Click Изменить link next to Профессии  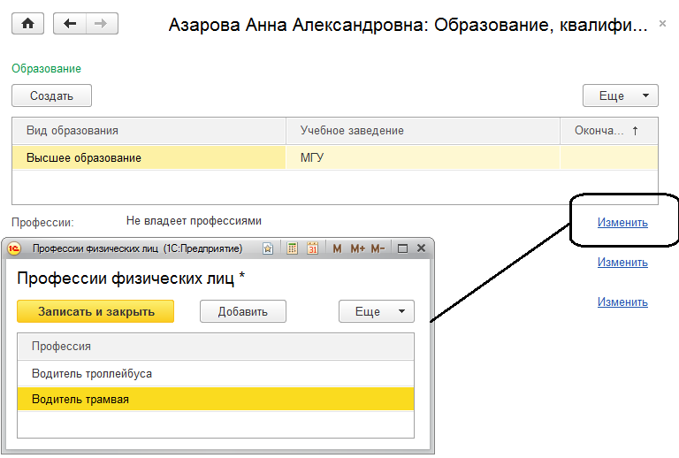pos(622,222)
